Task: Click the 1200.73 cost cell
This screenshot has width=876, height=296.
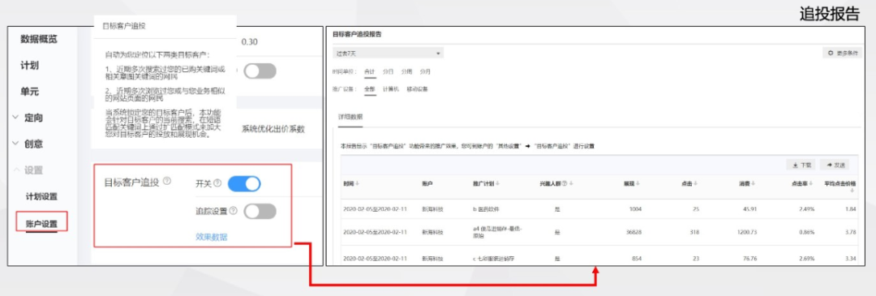Action: (x=747, y=232)
